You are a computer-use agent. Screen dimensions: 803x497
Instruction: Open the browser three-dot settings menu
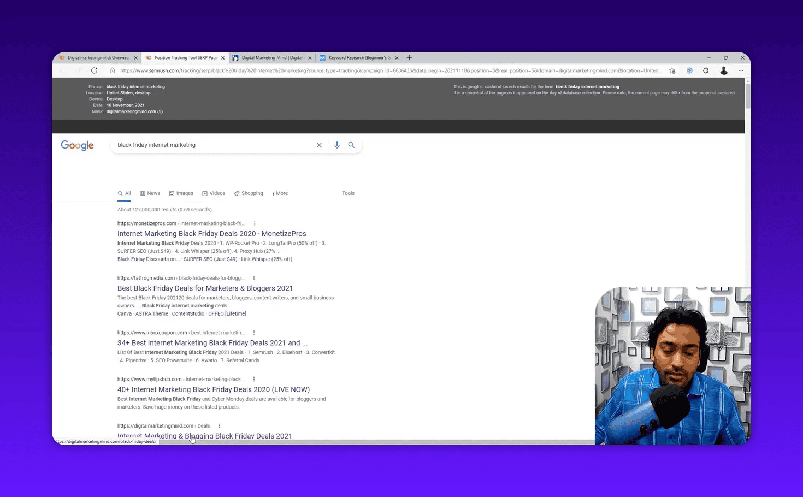point(741,70)
